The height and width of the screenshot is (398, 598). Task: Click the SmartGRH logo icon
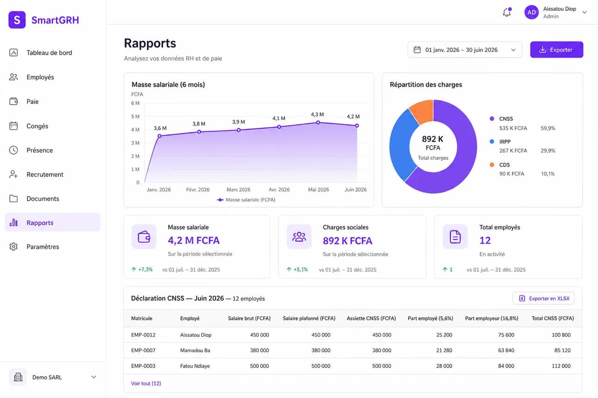tap(17, 20)
